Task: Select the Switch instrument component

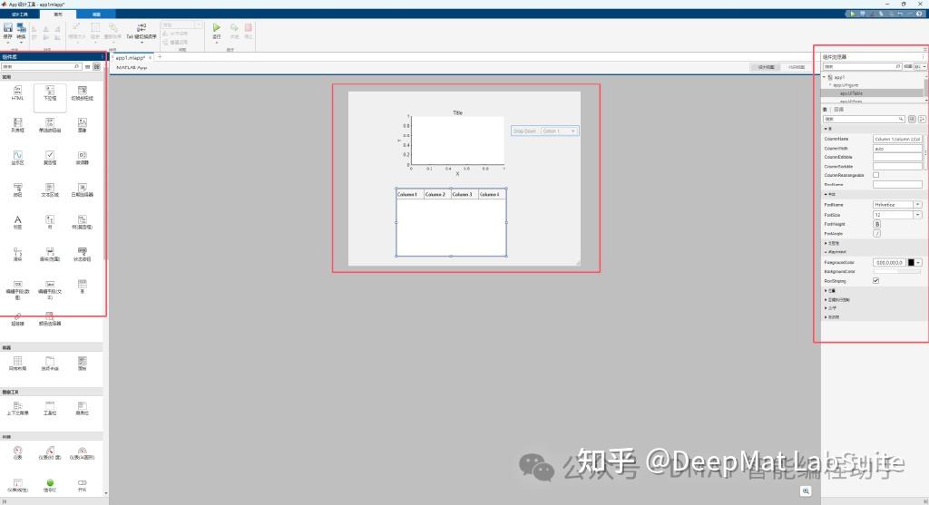Action: pos(83,483)
